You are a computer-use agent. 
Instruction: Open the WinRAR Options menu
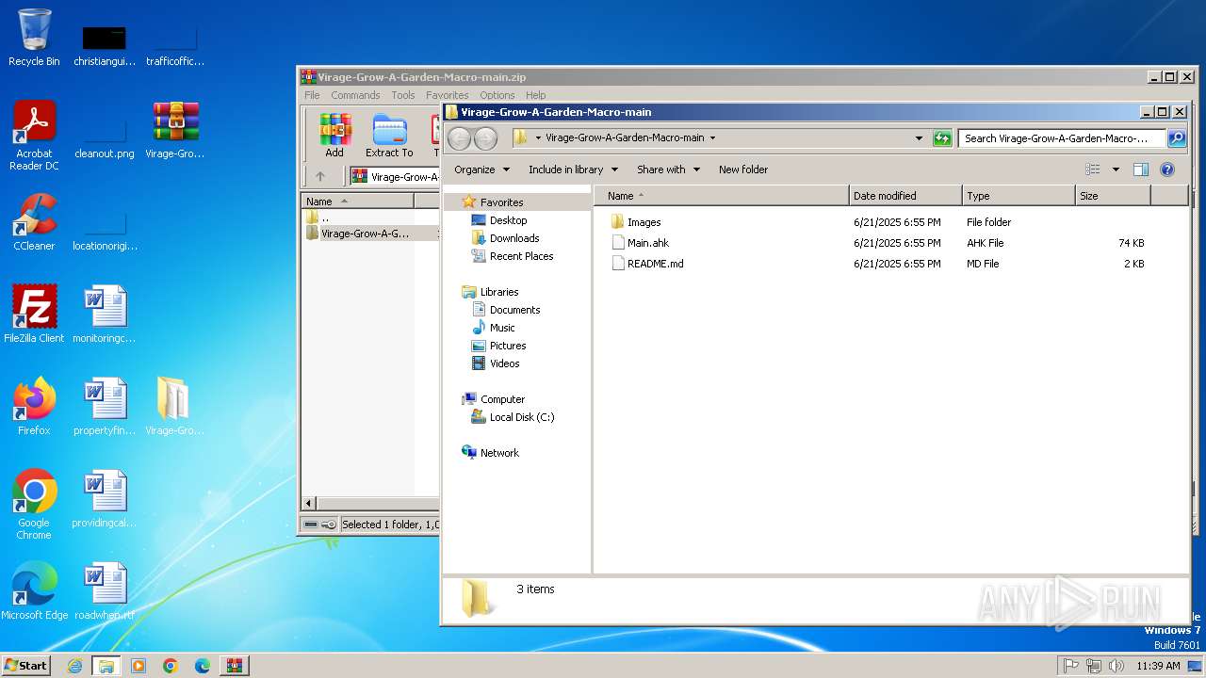pyautogui.click(x=497, y=95)
